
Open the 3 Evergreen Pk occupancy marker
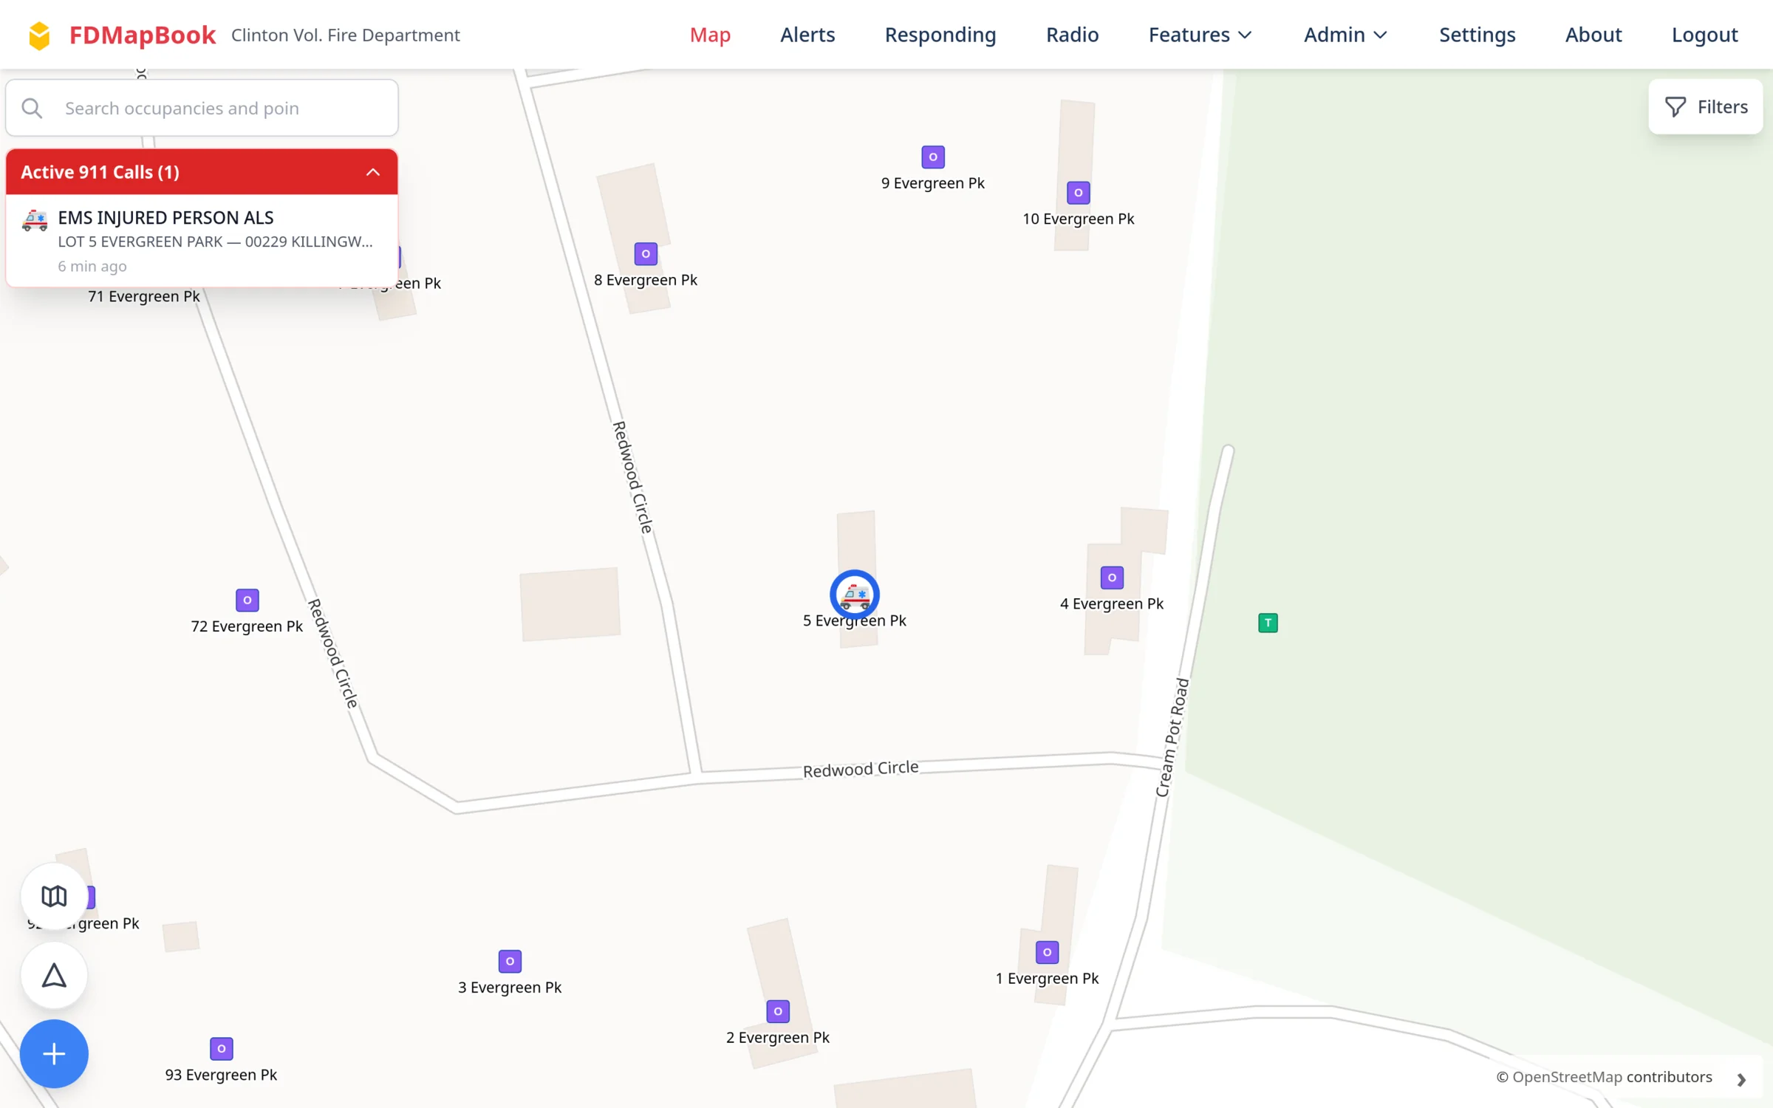coord(510,961)
